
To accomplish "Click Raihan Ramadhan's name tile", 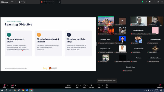I will [155, 39].
